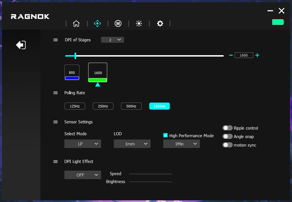The height and width of the screenshot is (202, 292).
Task: Click the Brightness slider track
Action: pos(151,182)
